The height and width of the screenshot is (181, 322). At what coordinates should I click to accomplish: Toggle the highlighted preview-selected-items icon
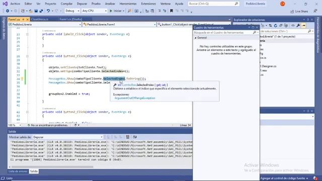tap(303, 26)
